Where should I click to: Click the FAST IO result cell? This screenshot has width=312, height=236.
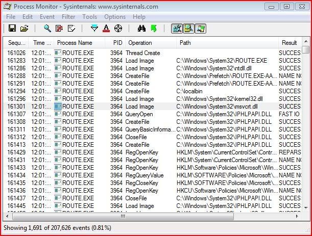point(289,114)
